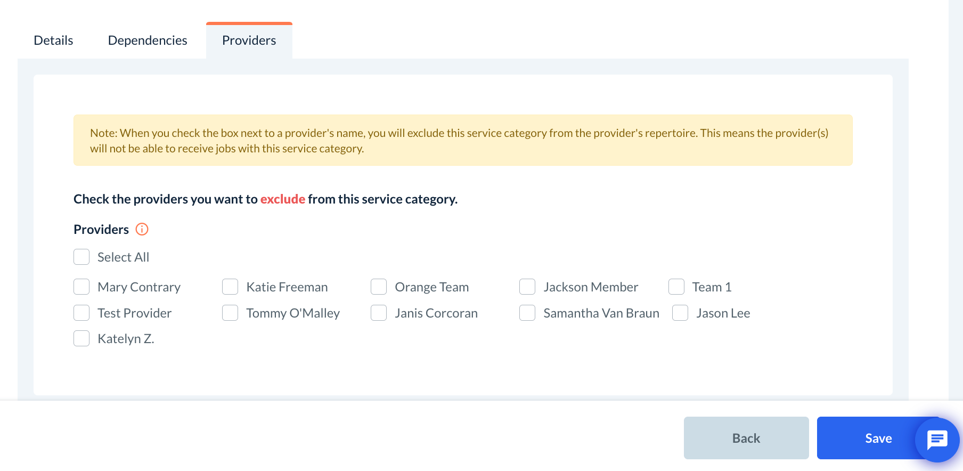Select the Providers tab
963x471 pixels.
[249, 40]
